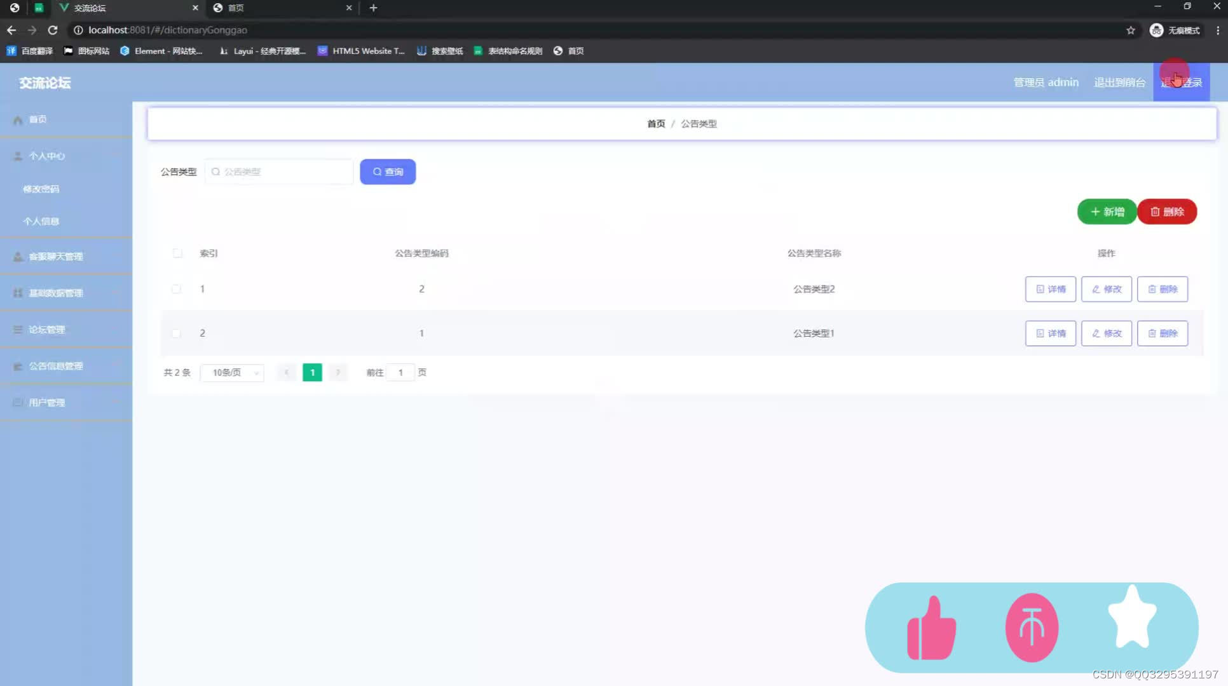Click the 交流论坛 site title
Viewport: 1228px width, 686px height.
click(44, 83)
